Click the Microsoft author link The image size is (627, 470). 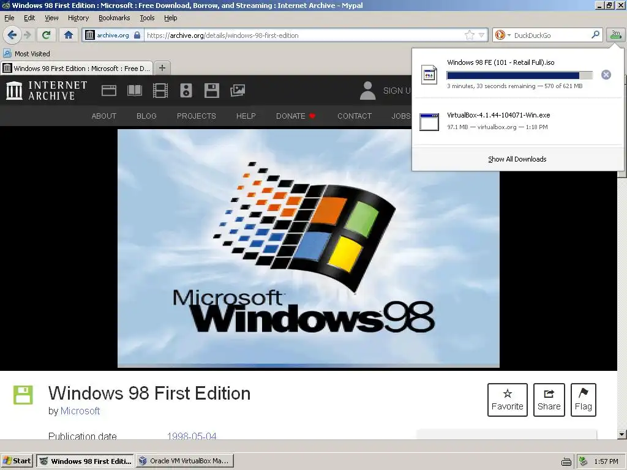80,411
